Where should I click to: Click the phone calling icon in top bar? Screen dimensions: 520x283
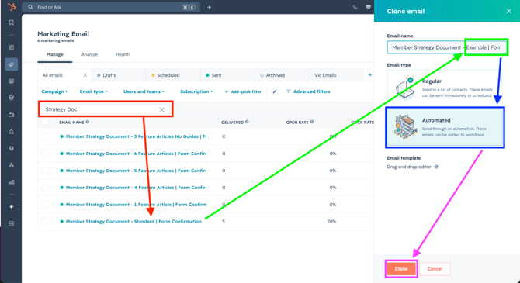(355, 7)
